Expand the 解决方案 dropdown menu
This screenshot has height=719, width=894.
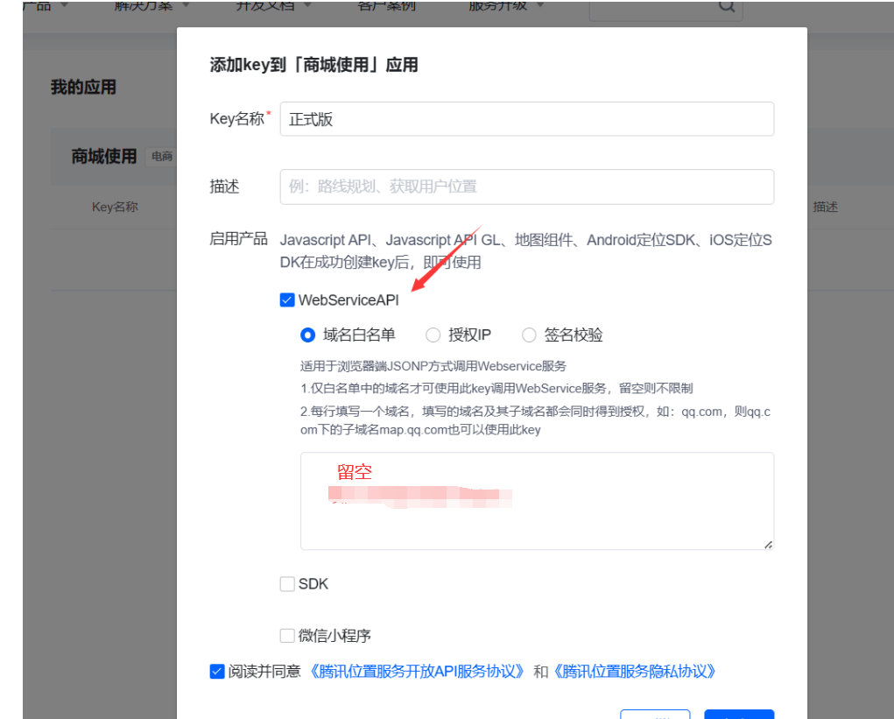click(x=152, y=5)
